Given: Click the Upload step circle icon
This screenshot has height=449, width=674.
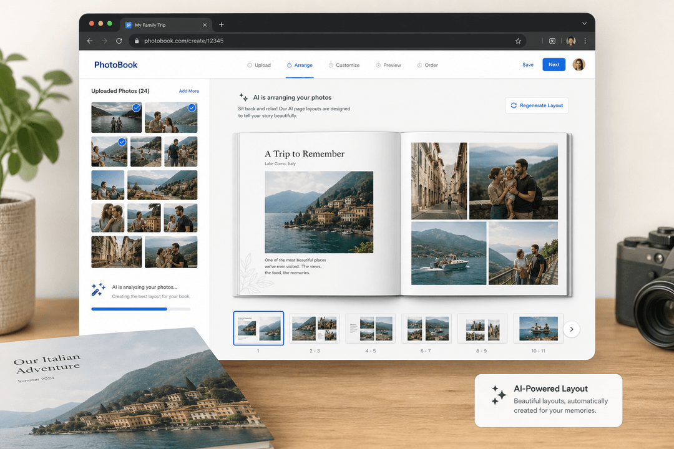Looking at the screenshot, I should tap(249, 65).
